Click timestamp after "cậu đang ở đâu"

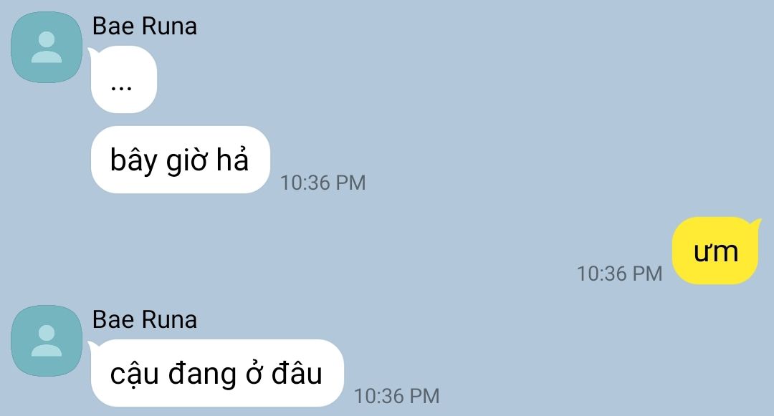[x=397, y=396]
